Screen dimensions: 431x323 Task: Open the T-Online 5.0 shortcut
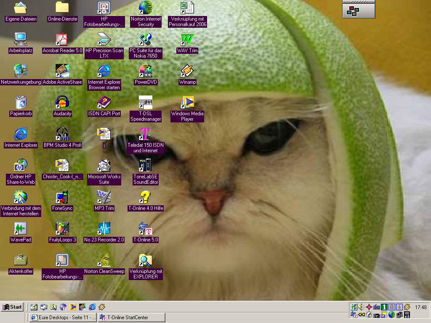(x=145, y=228)
